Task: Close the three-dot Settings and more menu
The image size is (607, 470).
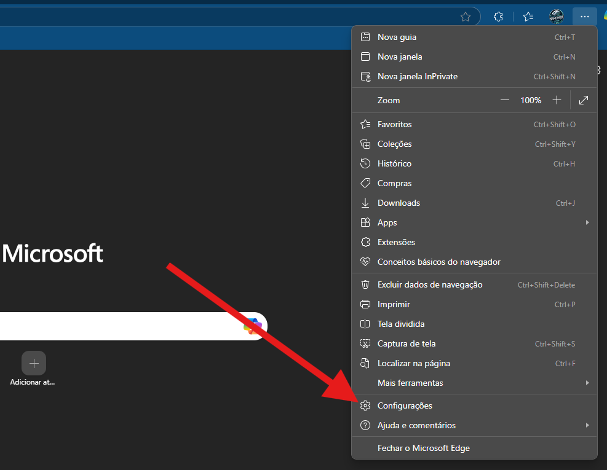Action: (x=584, y=17)
